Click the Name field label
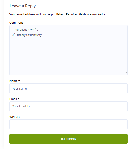This screenshot has height=149, width=133. tap(14, 81)
